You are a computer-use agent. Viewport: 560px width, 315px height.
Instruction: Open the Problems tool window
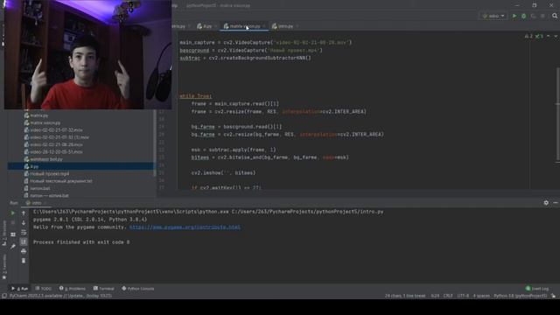(73, 289)
